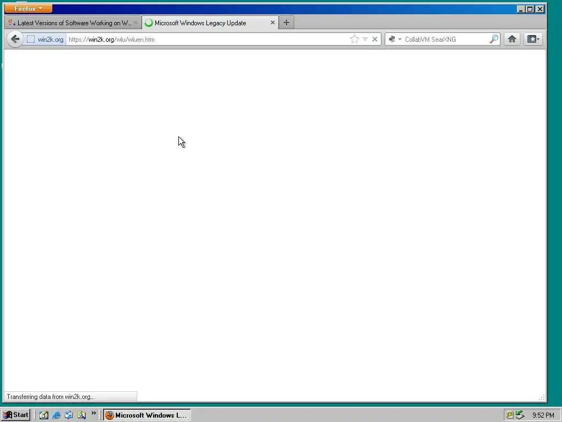Viewport: 562px width, 422px height.
Task: Launch Outlook Express from quick launch
Action: coord(69,415)
